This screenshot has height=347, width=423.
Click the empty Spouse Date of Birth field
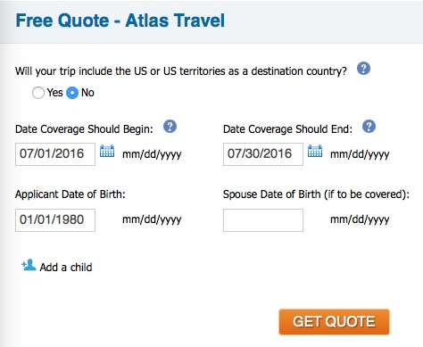[263, 220]
